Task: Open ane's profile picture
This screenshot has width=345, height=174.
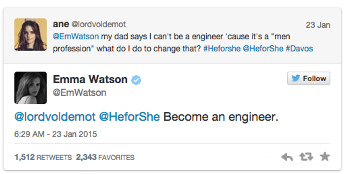Action: [31, 34]
